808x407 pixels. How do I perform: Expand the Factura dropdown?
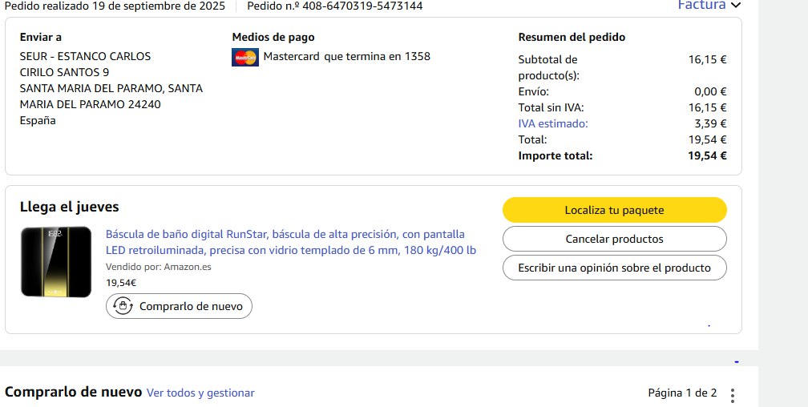[709, 5]
